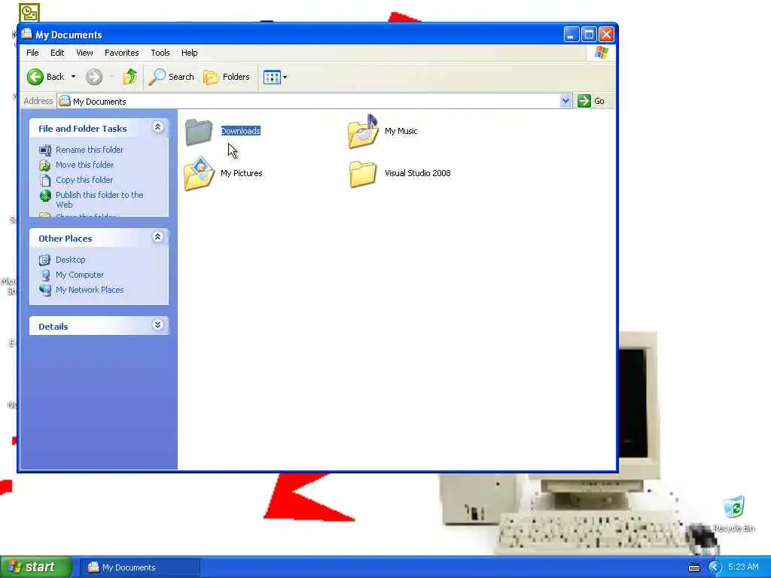This screenshot has width=771, height=578.
Task: Collapse the File and Folder Tasks panel
Action: point(158,127)
